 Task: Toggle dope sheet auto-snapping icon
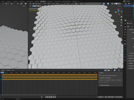coord(115,70)
